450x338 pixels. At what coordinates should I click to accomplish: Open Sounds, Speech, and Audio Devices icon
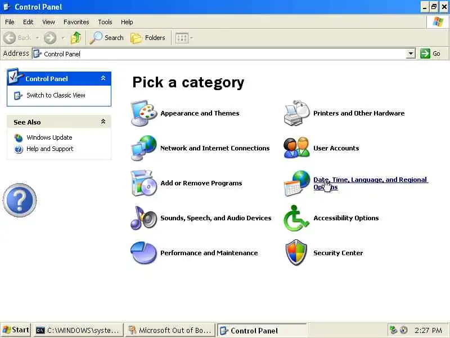pos(143,218)
